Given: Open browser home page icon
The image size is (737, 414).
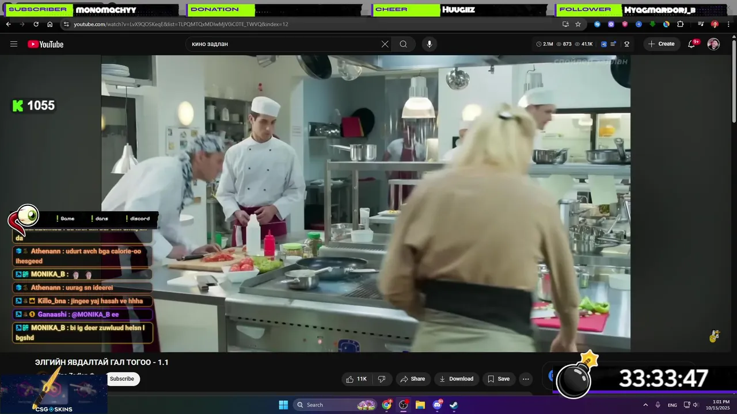Looking at the screenshot, I should 50,24.
